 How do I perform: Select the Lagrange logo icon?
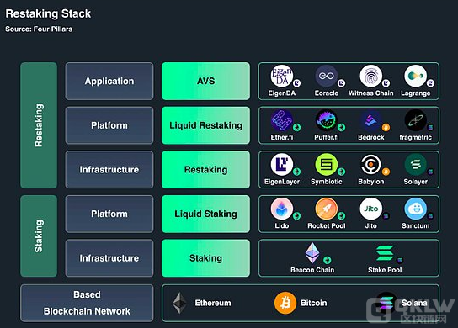tap(415, 76)
